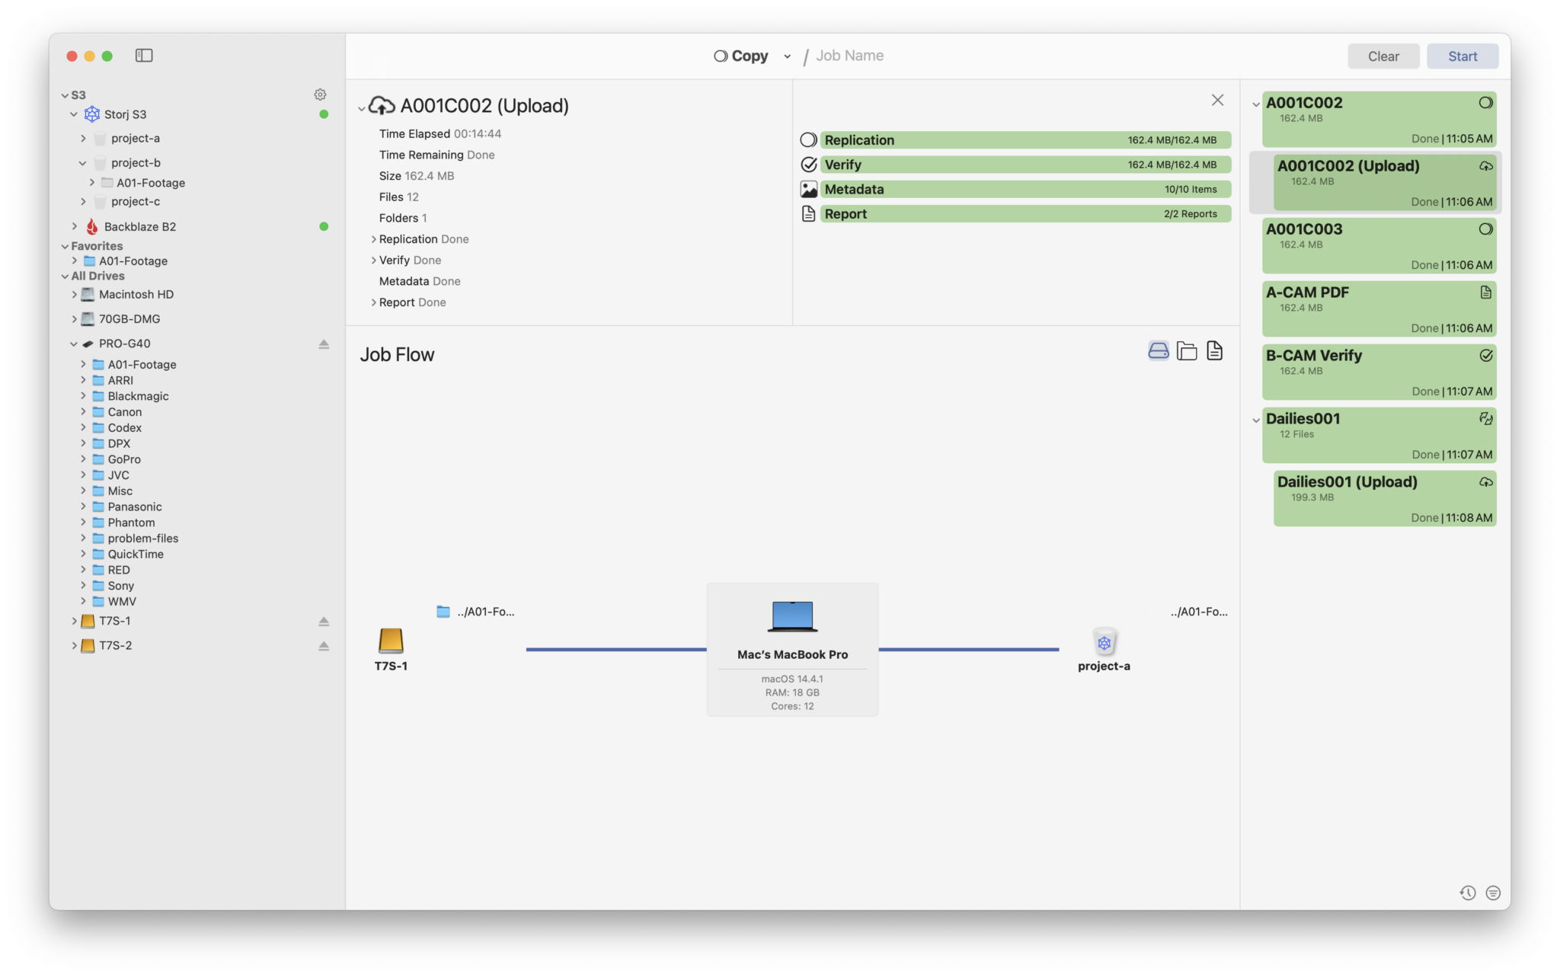The width and height of the screenshot is (1560, 975).
Task: Eject the T7S-2 drive
Action: 323,646
